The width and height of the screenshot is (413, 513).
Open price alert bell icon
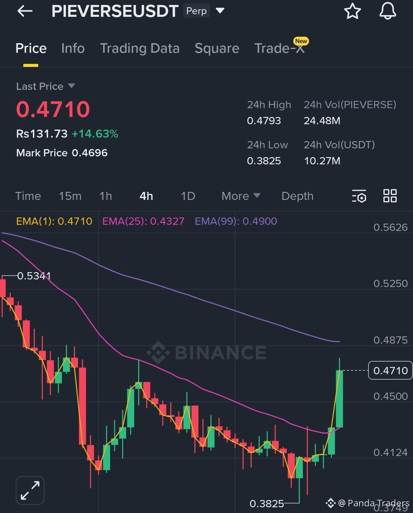[x=387, y=11]
